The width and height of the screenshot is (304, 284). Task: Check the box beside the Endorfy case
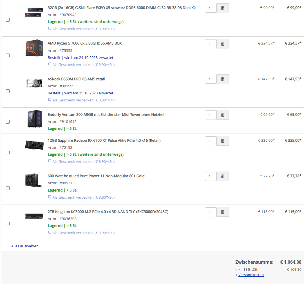(x=8, y=122)
